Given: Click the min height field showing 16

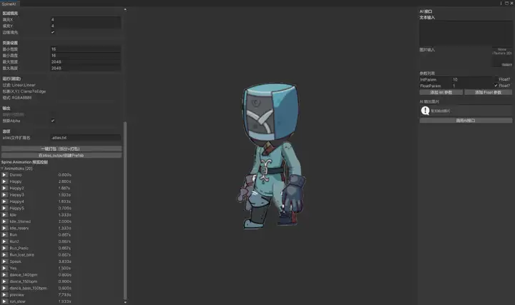Looking at the screenshot, I should click(x=85, y=56).
